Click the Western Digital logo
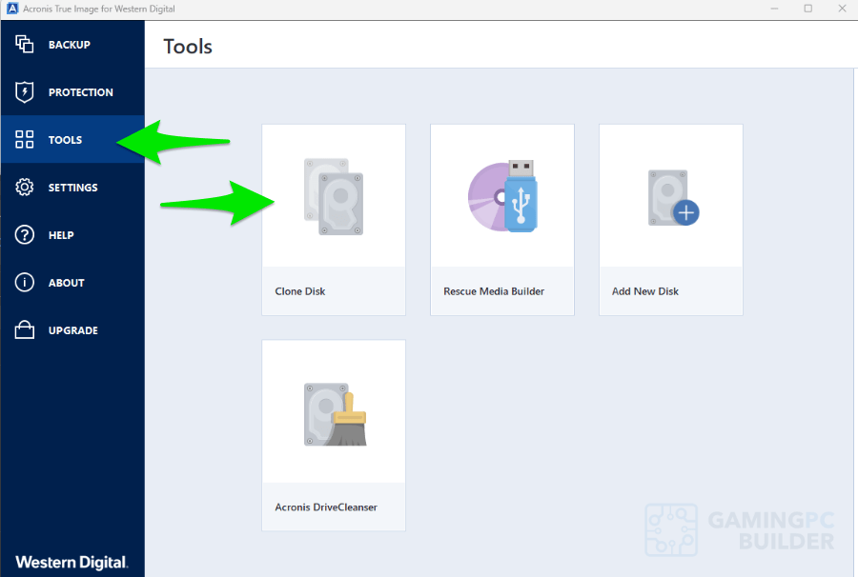Image resolution: width=858 pixels, height=577 pixels. click(x=71, y=562)
